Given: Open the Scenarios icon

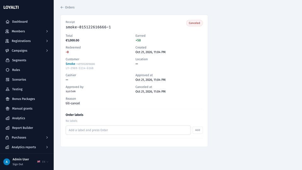Looking at the screenshot, I should (x=8, y=79).
